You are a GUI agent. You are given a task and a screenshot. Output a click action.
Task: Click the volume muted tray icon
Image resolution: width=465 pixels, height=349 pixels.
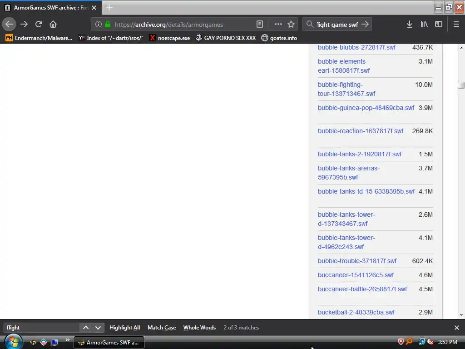coord(430,342)
